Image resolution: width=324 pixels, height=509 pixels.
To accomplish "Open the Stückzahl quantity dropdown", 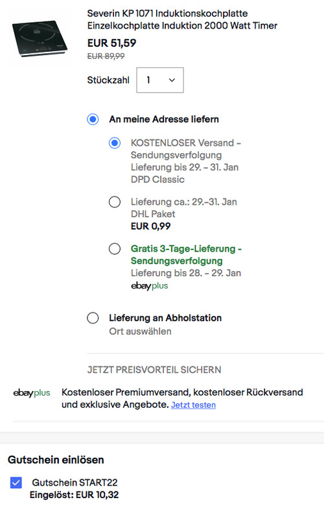I will (160, 80).
